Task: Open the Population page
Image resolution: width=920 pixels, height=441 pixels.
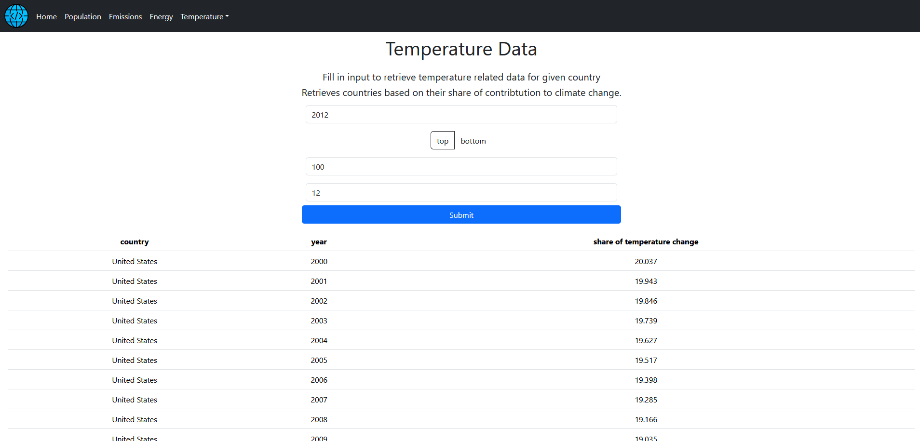Action: pos(82,16)
